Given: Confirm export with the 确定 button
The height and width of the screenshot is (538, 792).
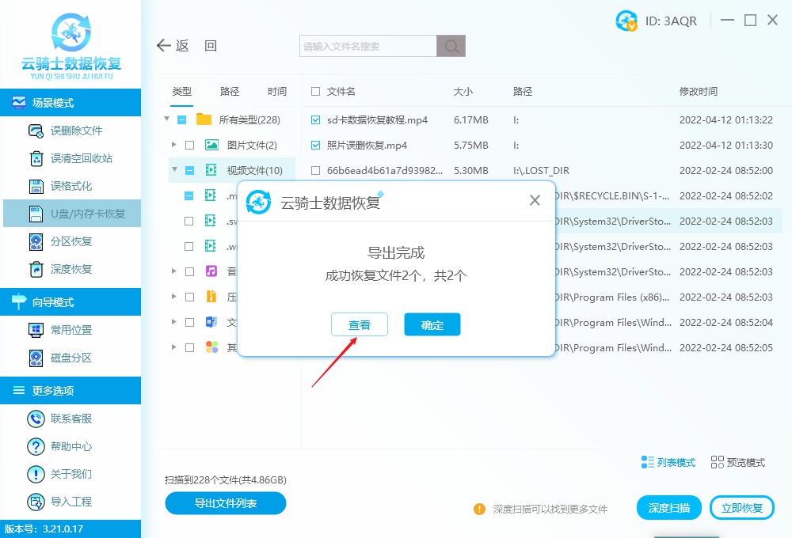Looking at the screenshot, I should [432, 324].
